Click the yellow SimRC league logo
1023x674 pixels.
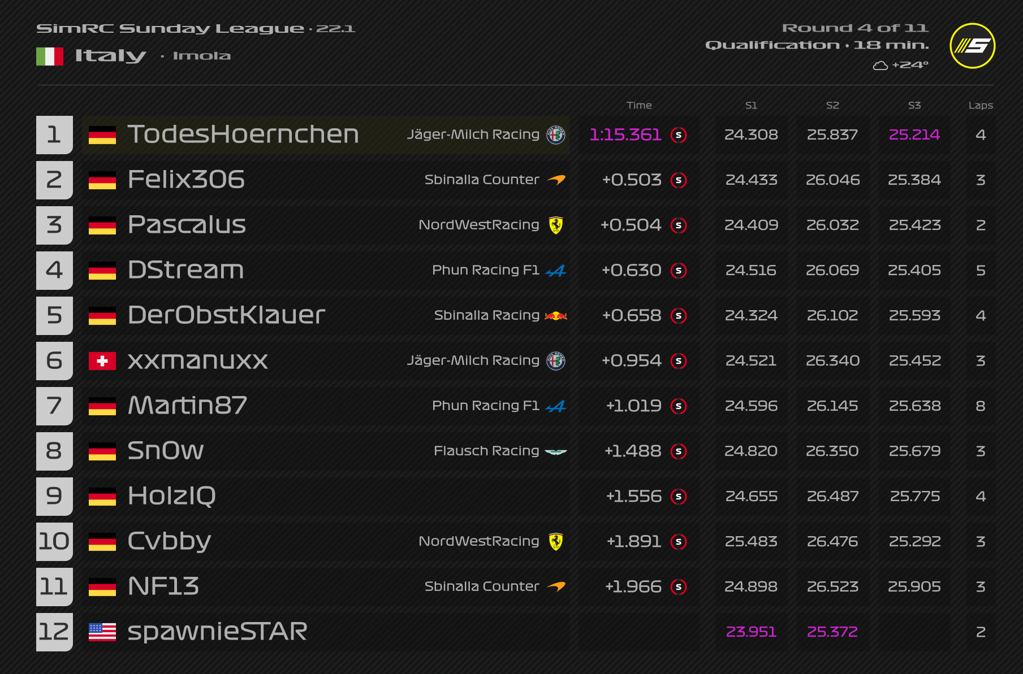click(x=972, y=46)
